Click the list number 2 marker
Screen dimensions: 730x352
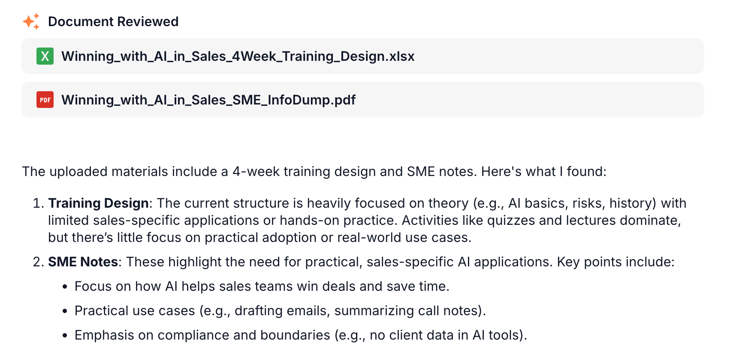[39, 262]
